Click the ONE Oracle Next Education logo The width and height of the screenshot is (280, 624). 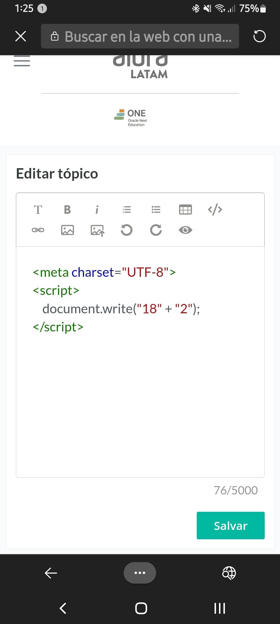pyautogui.click(x=131, y=118)
